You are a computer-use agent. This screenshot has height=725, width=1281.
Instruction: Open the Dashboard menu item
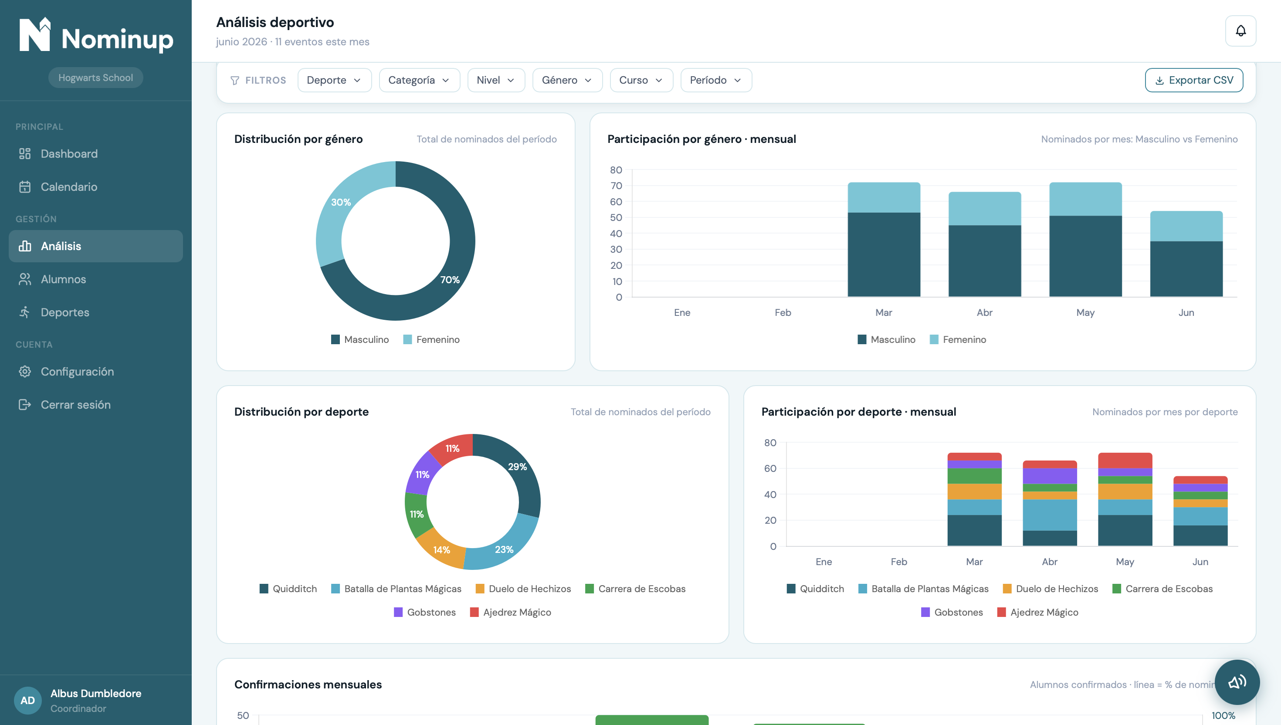[95, 154]
